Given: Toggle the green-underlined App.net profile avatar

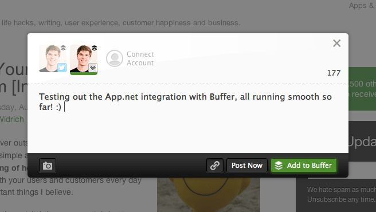Looking at the screenshot, I should (84, 60).
